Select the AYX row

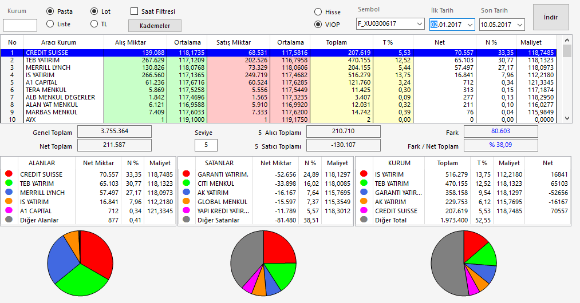coord(278,119)
